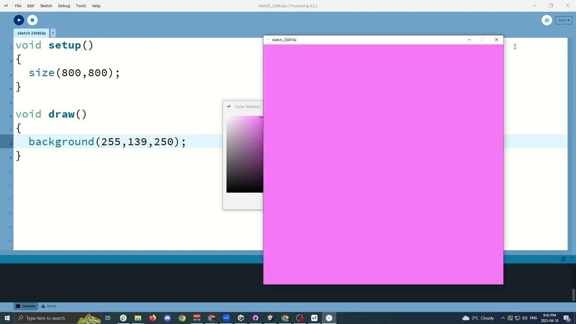Open the Edit menu
This screenshot has width=576, height=324.
pyautogui.click(x=31, y=6)
